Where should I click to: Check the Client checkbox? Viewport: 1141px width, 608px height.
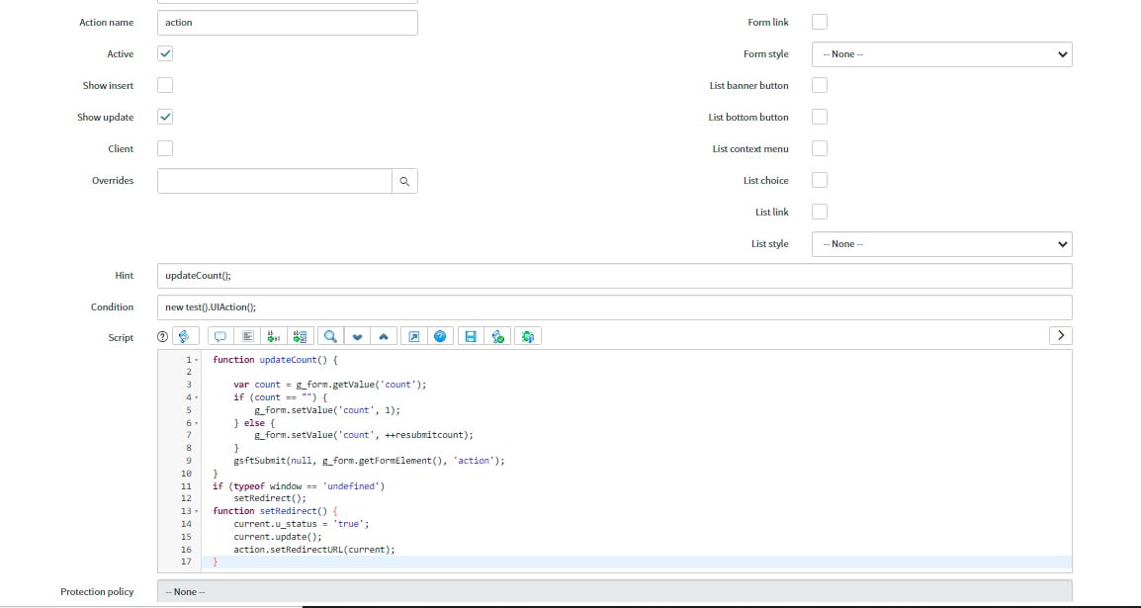click(165, 148)
